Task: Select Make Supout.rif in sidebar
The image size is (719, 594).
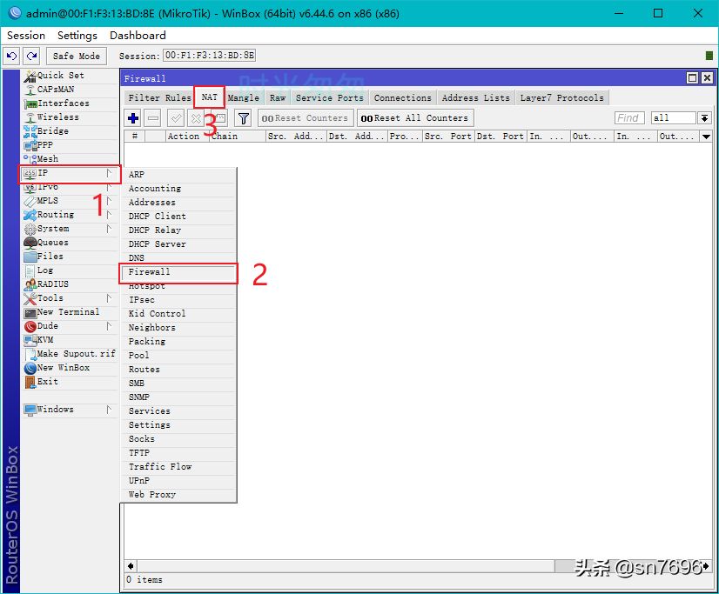Action: 70,354
